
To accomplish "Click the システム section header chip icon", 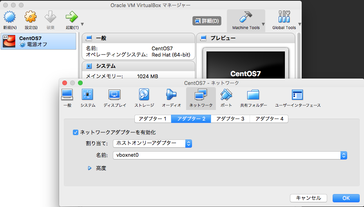I will 89,66.
